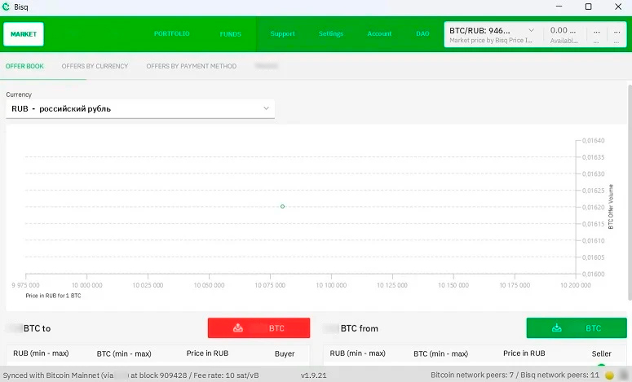
Task: Open Settings in the top navigation
Action: click(331, 34)
